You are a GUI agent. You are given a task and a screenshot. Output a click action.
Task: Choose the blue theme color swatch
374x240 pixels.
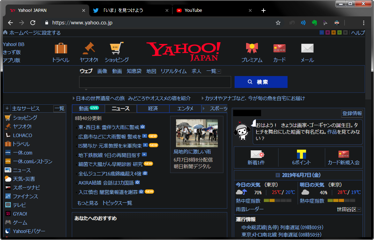pos(321,32)
